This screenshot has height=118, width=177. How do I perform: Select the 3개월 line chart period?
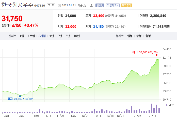(42, 36)
